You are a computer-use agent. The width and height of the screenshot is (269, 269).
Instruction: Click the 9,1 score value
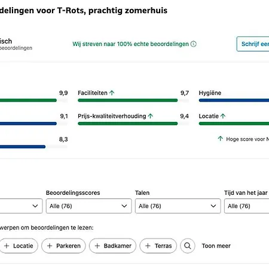64,116
